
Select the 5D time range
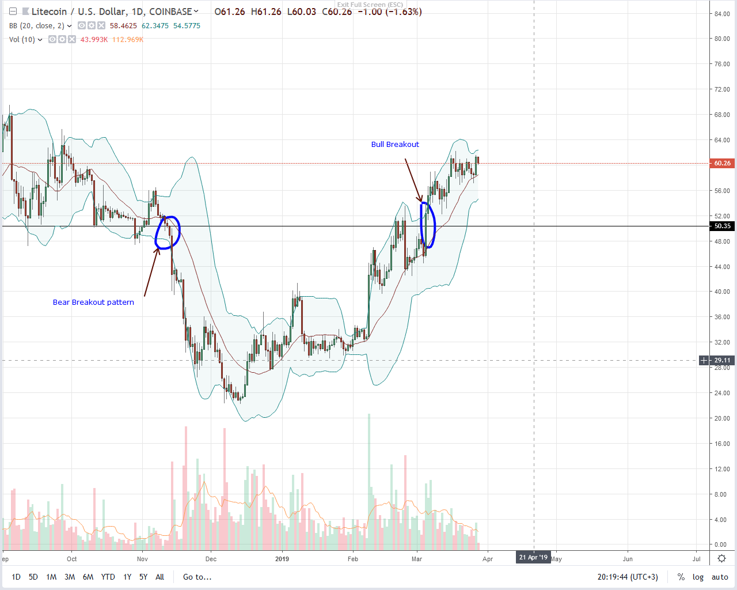click(33, 577)
